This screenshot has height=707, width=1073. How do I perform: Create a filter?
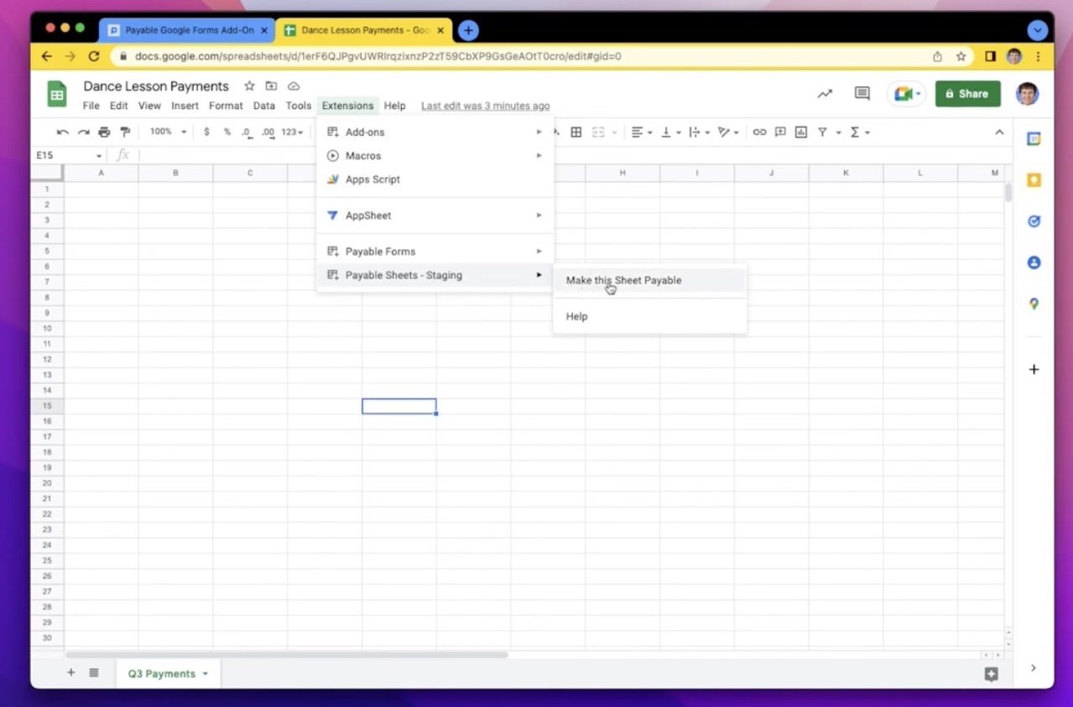[823, 132]
